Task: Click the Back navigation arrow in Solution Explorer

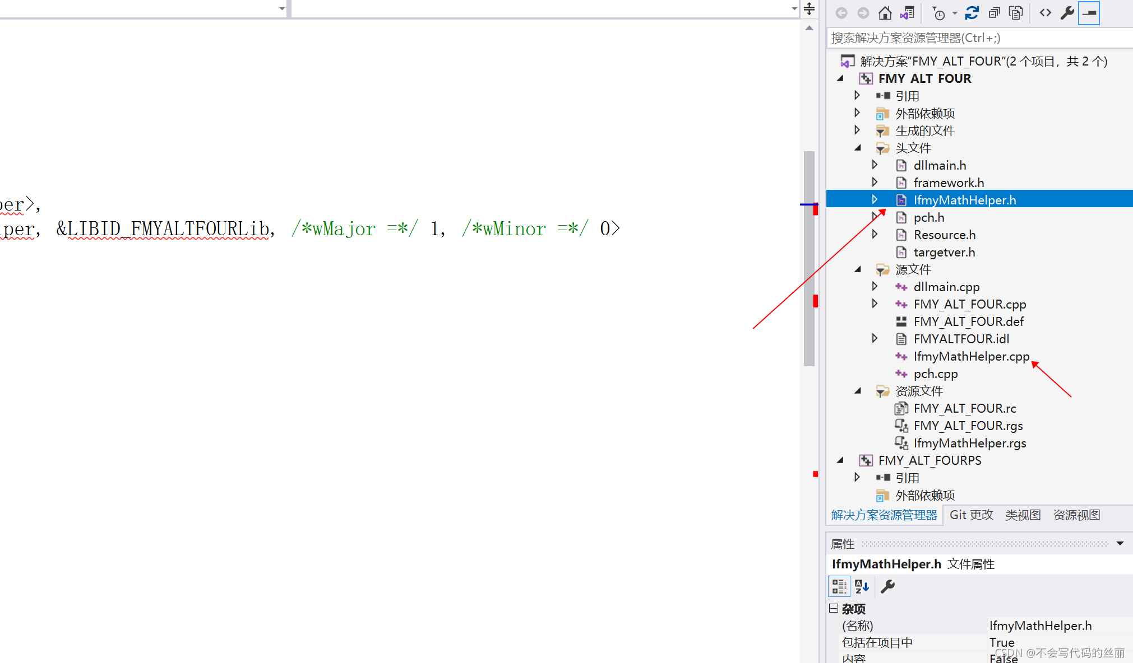Action: pos(841,13)
